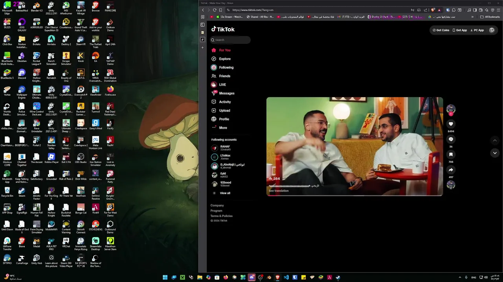Open the GOG GALAXY desktop shortcut
The image size is (503, 282).
(22, 25)
